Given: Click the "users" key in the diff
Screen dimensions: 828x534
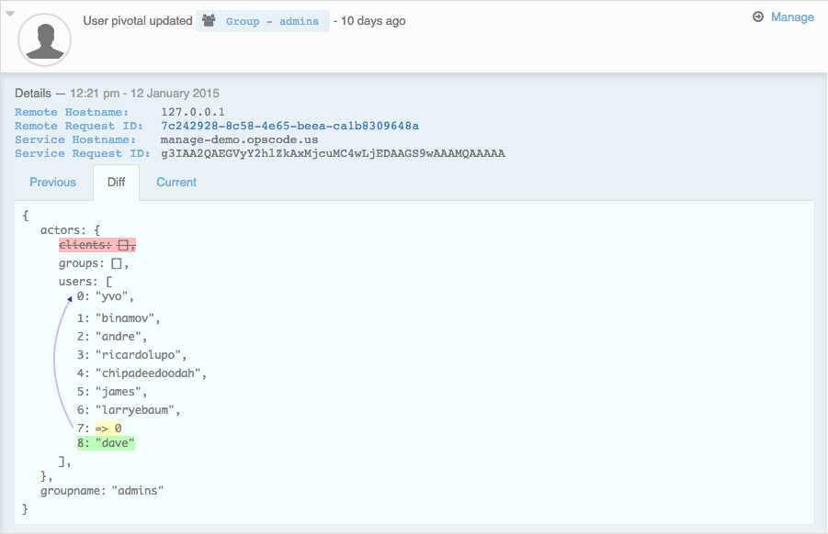Looking at the screenshot, I should pos(77,282).
